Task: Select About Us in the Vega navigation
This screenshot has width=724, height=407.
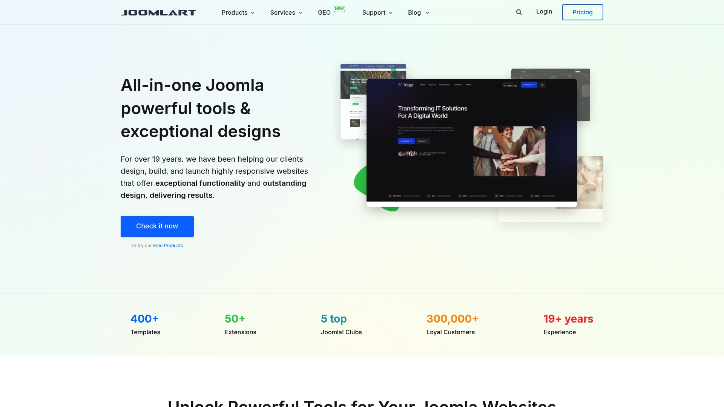Action: (432, 85)
